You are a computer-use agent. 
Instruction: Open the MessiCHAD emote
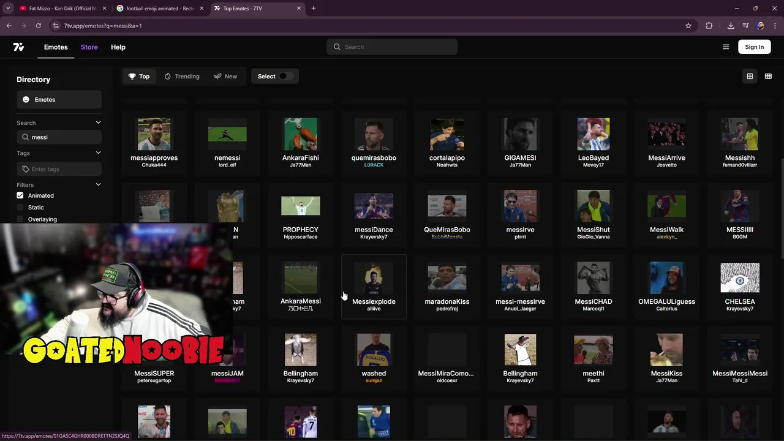[x=594, y=287]
